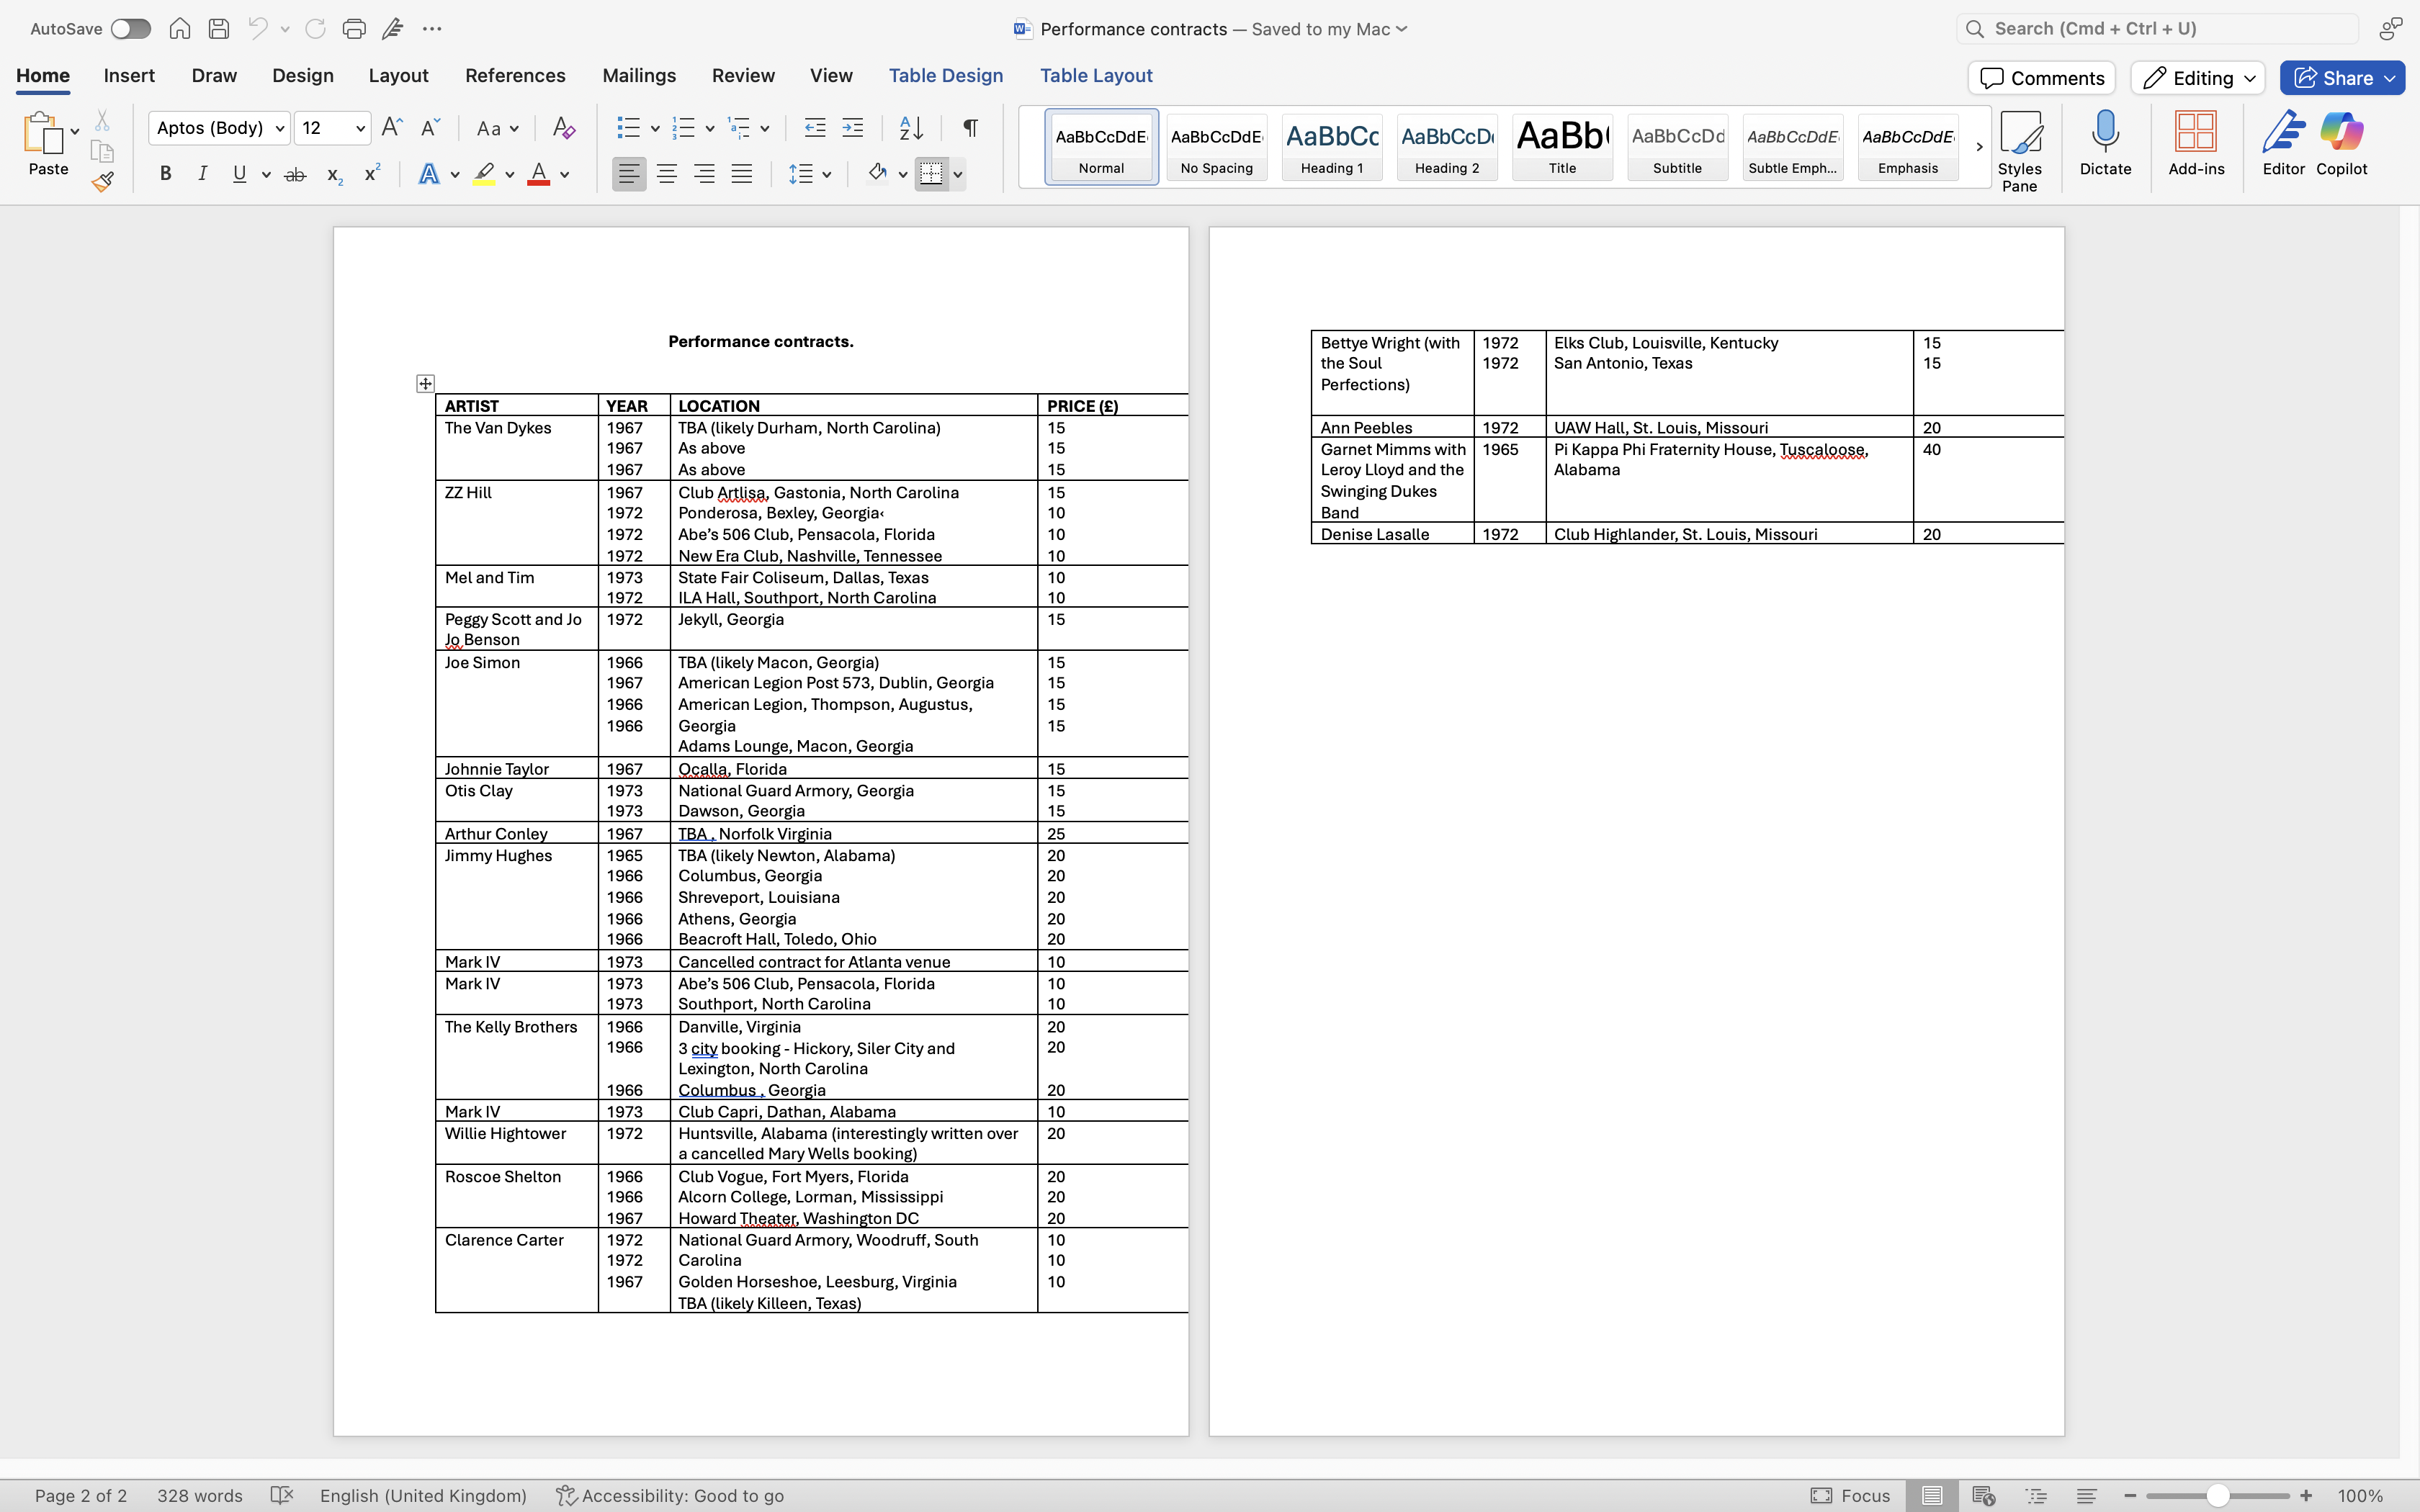This screenshot has width=2420, height=1512.
Task: Open the Styles Pane
Action: [2019, 151]
